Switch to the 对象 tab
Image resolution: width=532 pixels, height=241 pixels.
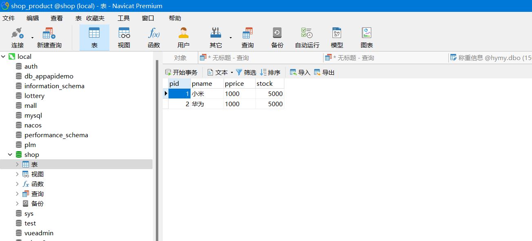180,58
